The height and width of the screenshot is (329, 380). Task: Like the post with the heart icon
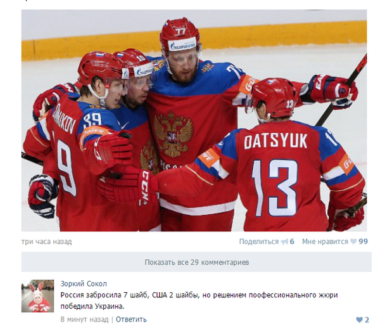(353, 242)
